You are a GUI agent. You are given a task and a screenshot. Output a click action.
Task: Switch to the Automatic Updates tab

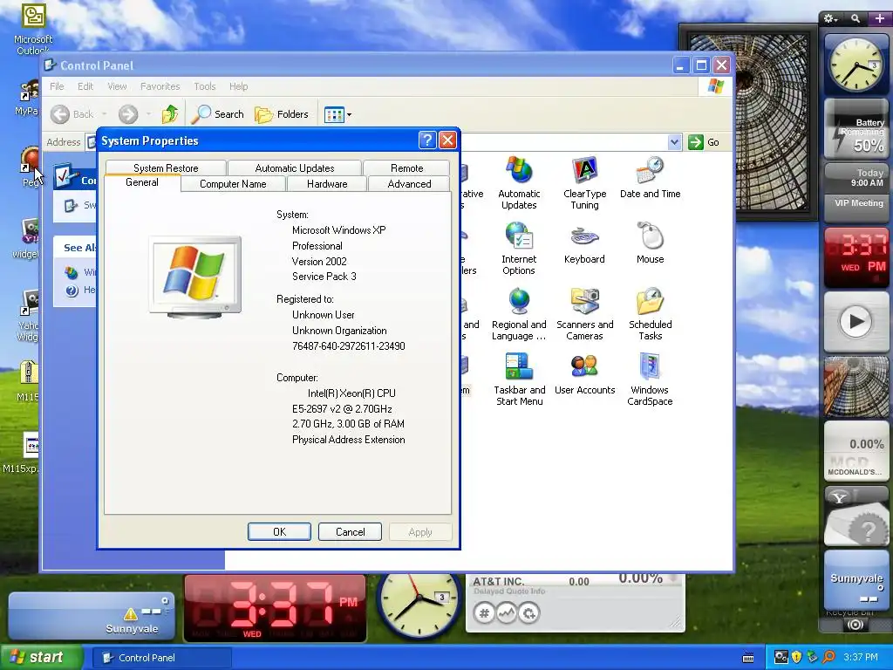click(295, 167)
